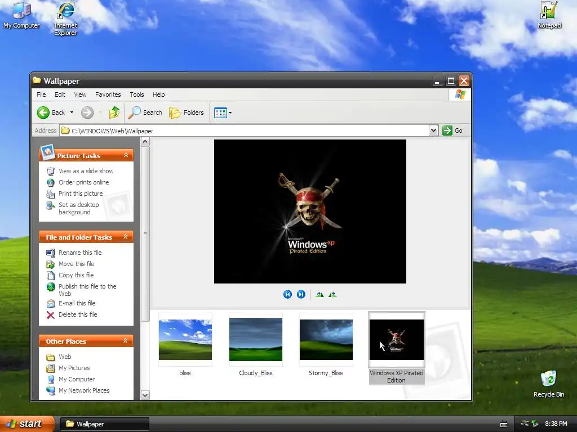Click the task pane scroll up arrow
The width and height of the screenshot is (577, 432).
pos(145,141)
